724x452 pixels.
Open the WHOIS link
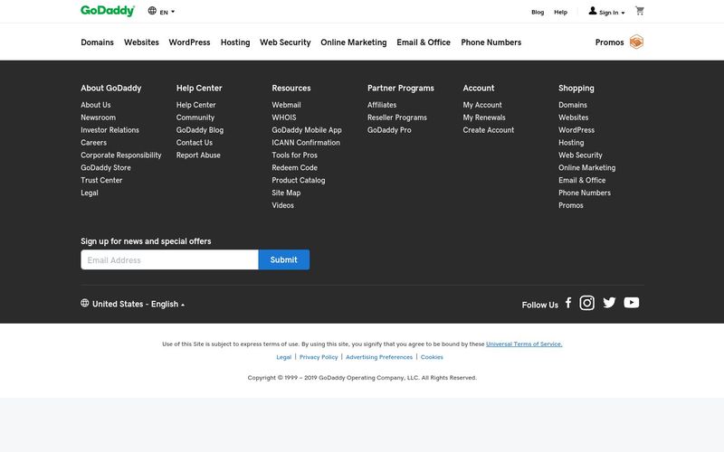pyautogui.click(x=284, y=118)
